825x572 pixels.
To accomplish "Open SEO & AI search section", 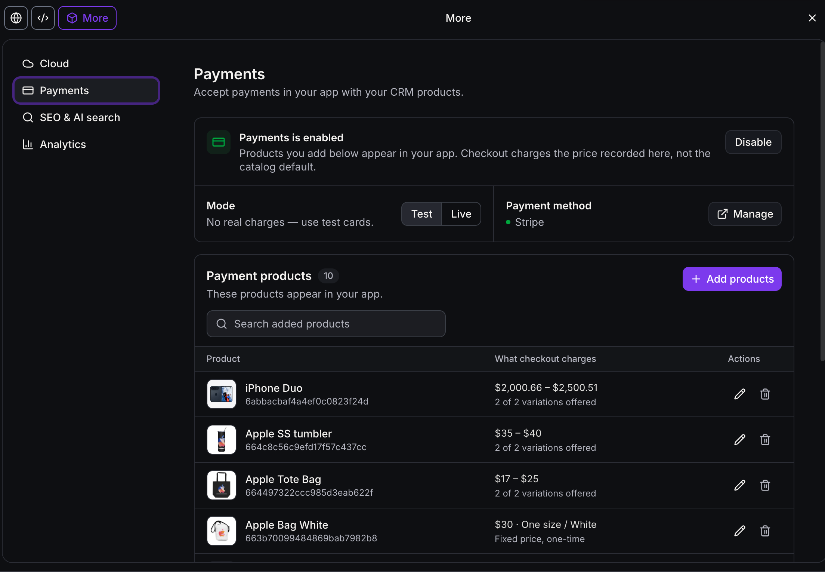I will 86,117.
